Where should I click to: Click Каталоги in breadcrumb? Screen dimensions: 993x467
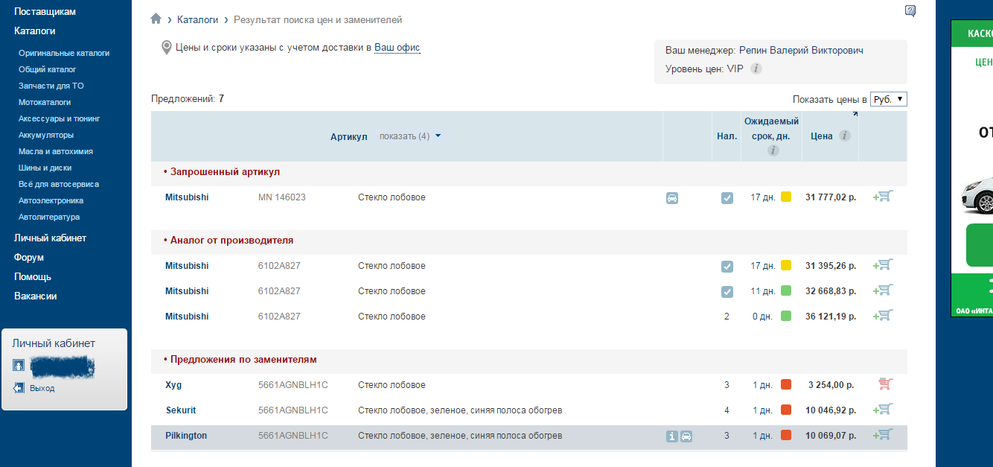coord(197,19)
